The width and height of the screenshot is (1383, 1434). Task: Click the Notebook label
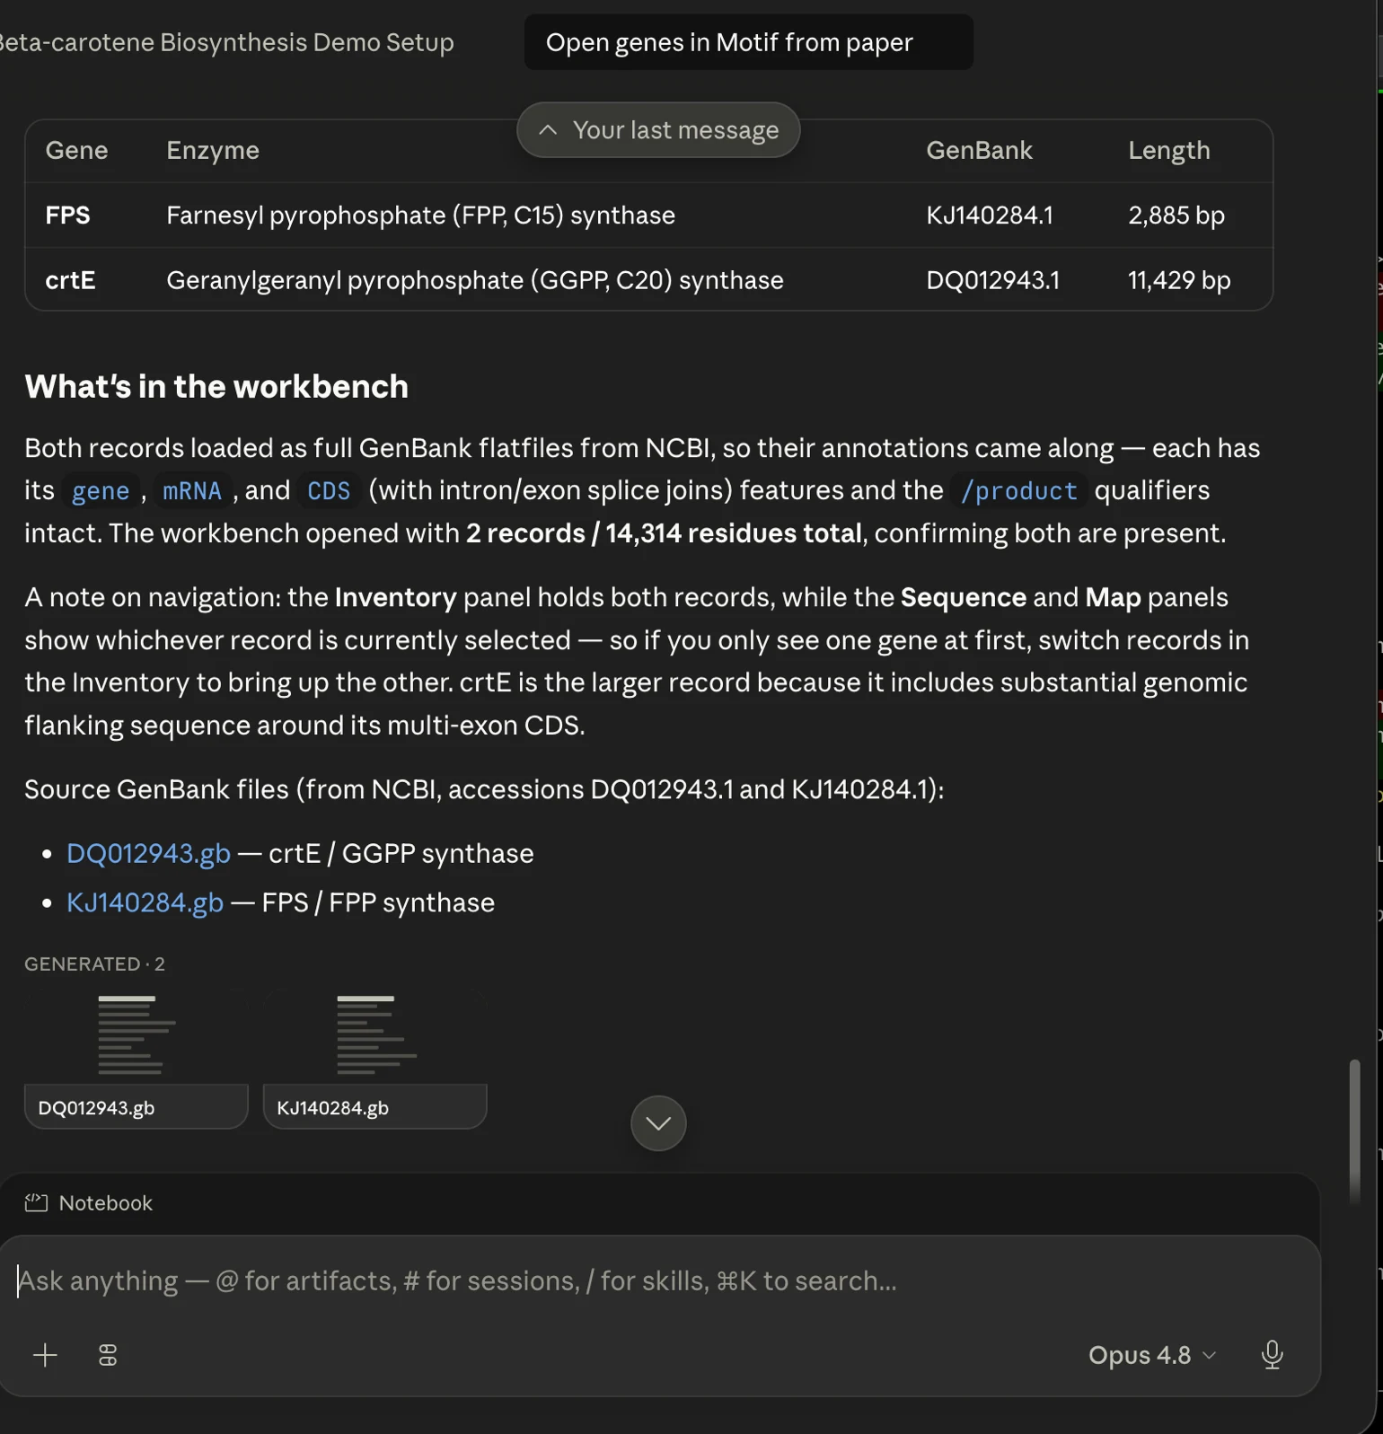coord(106,1203)
